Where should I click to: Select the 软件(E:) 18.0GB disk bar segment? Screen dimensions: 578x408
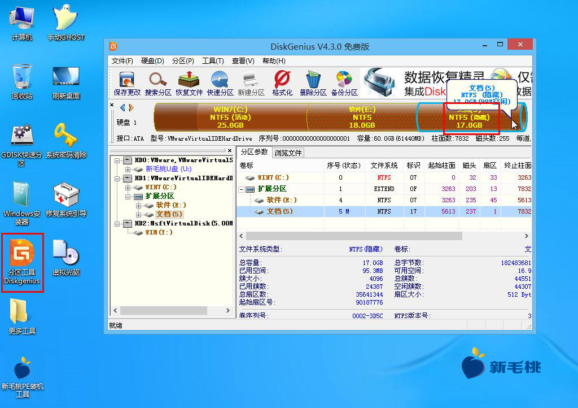[362, 118]
